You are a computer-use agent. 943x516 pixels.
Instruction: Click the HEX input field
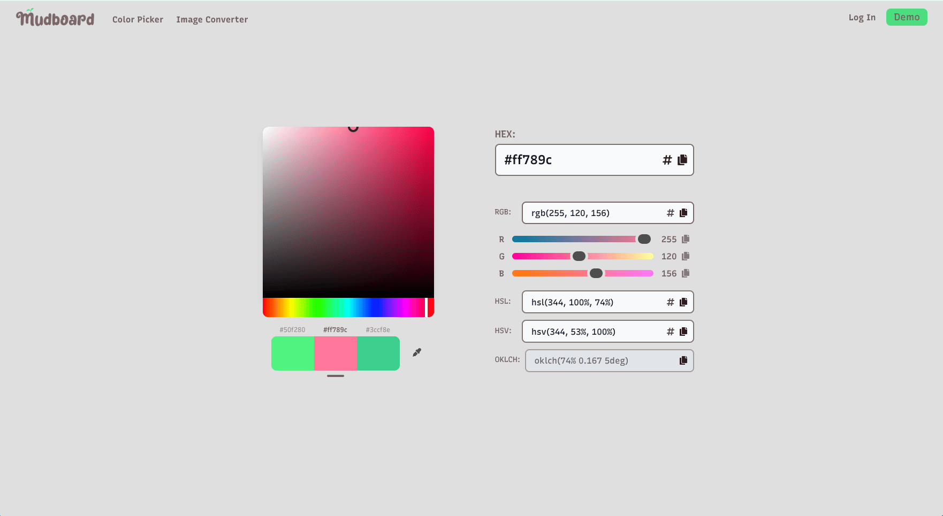click(x=578, y=160)
